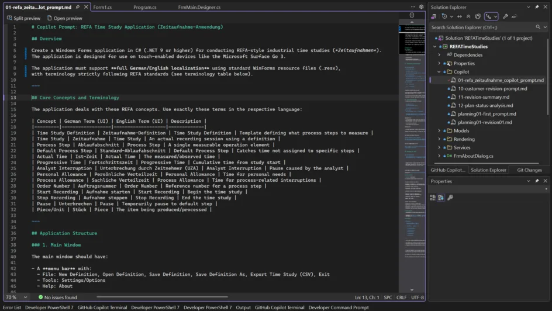Select 12-plan-status-analysis.md file

(x=485, y=106)
